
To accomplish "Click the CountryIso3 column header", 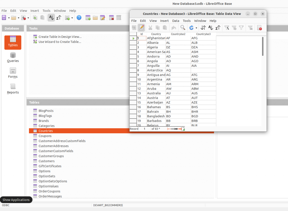I will (203, 34).
